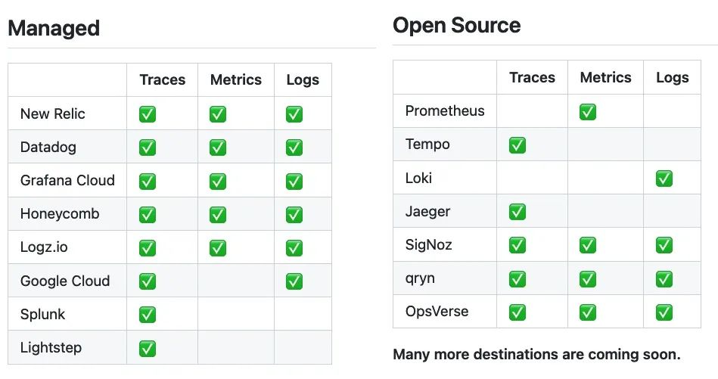Screen dimensions: 718x379
Task: Click the Google Cloud Logs checkmark
Action: tap(294, 281)
